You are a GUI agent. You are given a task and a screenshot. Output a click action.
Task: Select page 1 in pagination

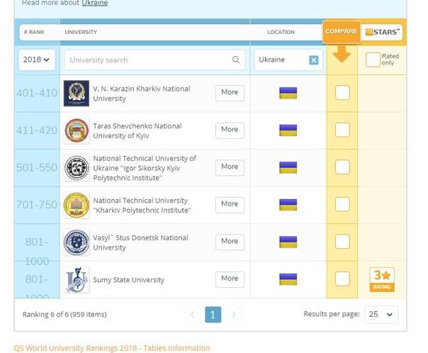[x=213, y=315]
